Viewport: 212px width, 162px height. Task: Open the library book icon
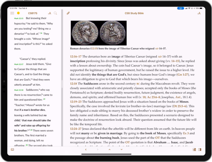tap(12, 150)
